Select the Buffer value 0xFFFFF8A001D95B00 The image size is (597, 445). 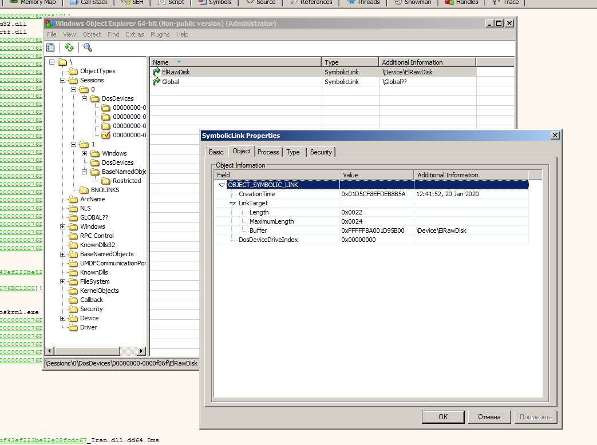point(373,231)
